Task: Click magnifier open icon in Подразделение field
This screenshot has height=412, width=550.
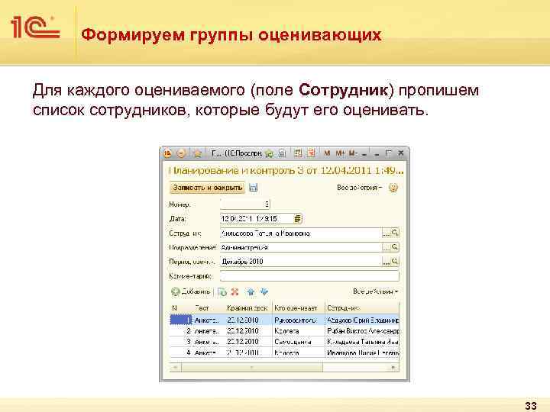Action: click(395, 247)
